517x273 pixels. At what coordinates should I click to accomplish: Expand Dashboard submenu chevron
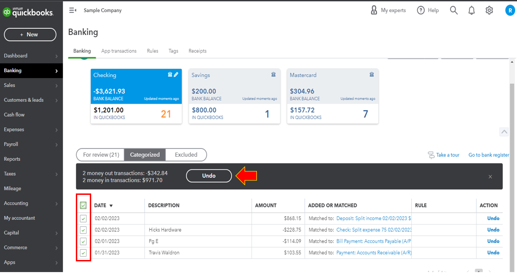coord(57,56)
